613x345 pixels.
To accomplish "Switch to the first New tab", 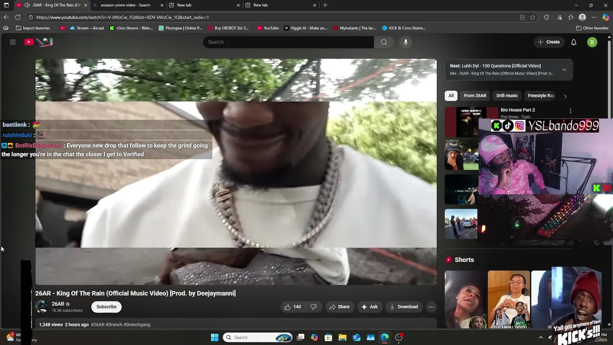I will (x=204, y=5).
